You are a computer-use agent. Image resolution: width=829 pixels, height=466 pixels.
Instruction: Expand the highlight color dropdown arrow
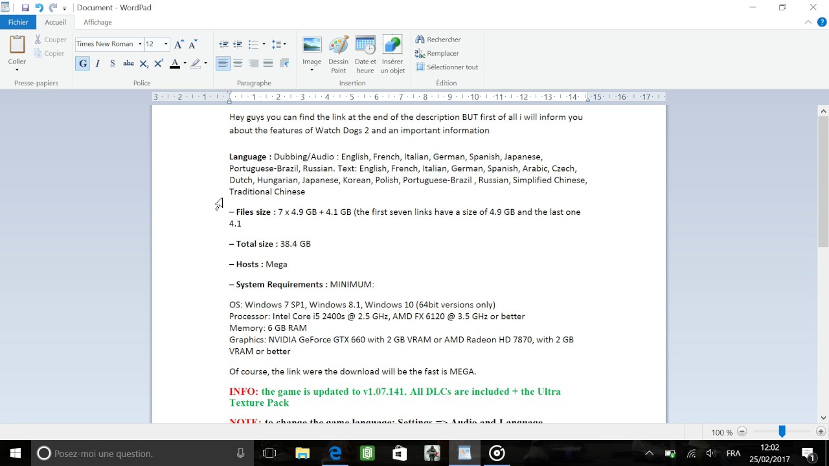pos(205,63)
